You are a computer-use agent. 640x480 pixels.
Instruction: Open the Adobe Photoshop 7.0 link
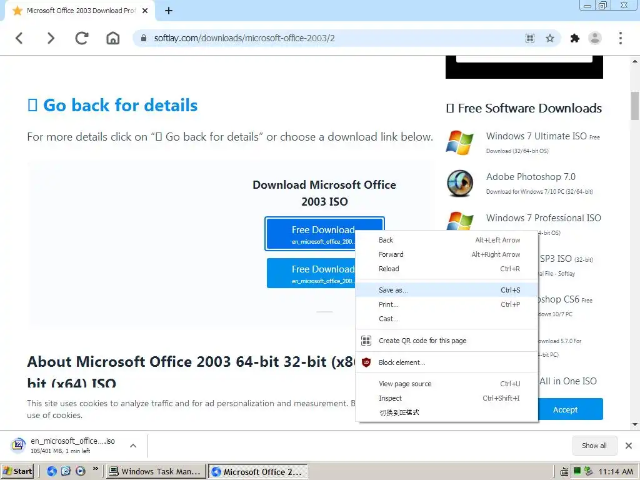(x=531, y=177)
